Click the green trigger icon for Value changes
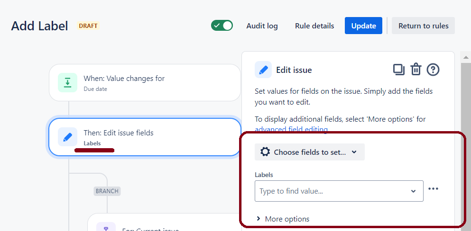The image size is (471, 231). coord(67,83)
